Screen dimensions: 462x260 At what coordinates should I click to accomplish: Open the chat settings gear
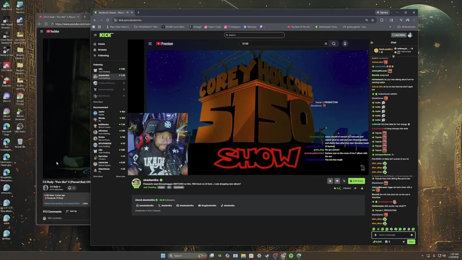(x=404, y=242)
